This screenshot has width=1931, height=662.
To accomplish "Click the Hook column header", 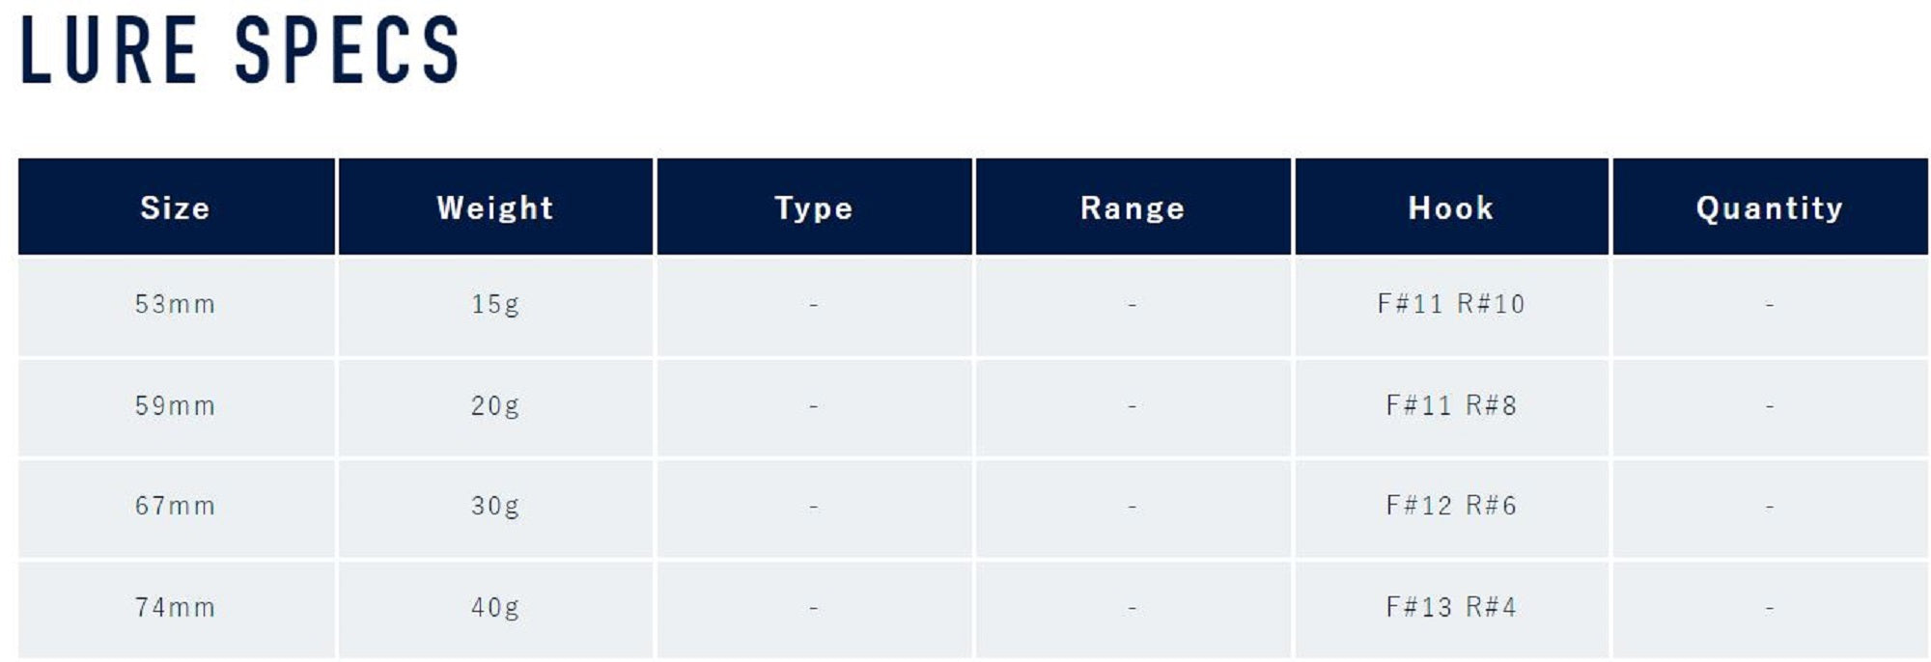I will 1451,207.
